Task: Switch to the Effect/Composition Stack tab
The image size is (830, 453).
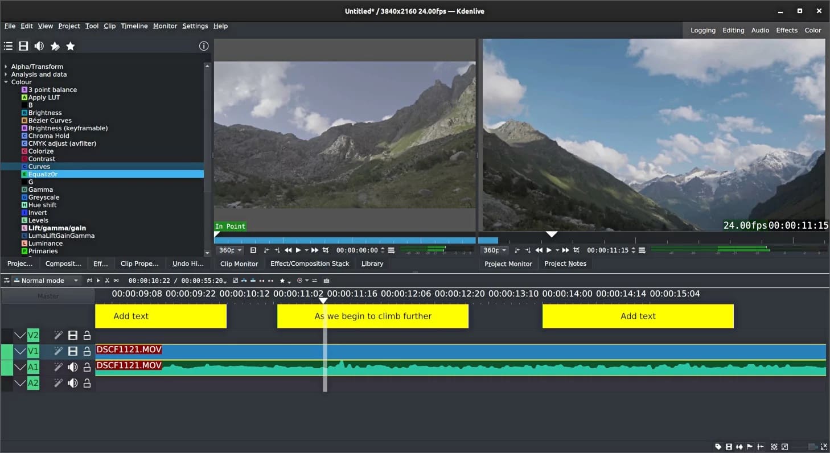Action: [x=310, y=264]
